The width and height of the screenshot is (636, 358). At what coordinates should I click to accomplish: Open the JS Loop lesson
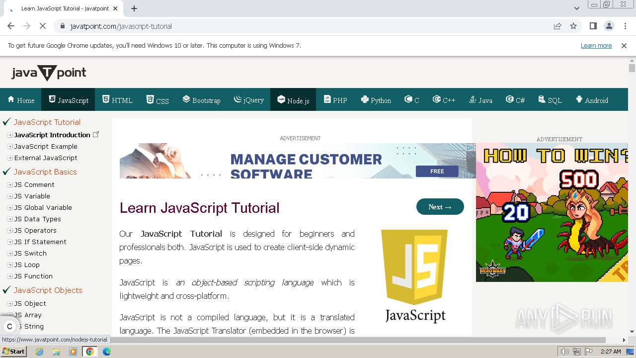(x=27, y=265)
